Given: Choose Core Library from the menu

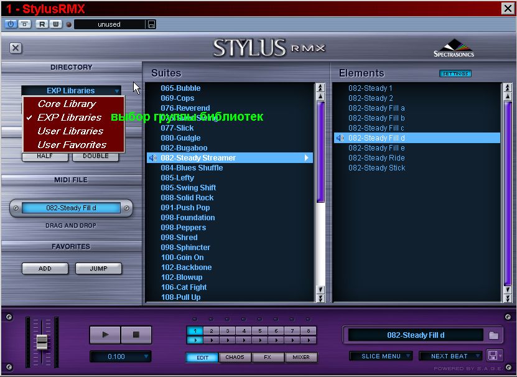Looking at the screenshot, I should coord(67,103).
